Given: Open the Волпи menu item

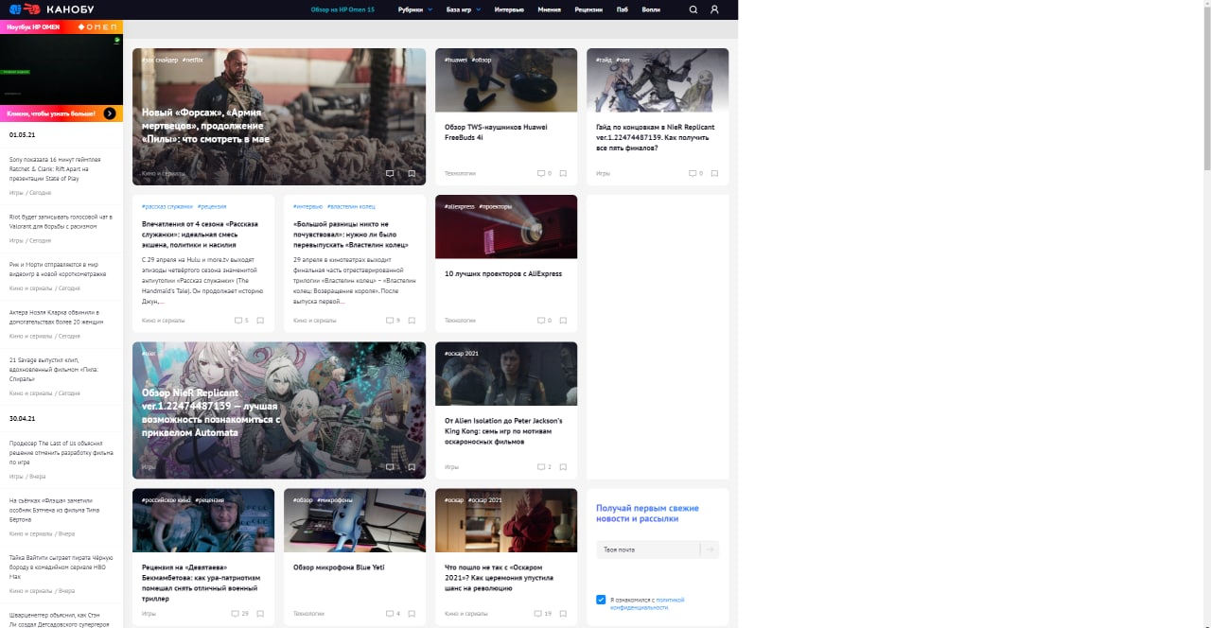Looking at the screenshot, I should coord(651,9).
